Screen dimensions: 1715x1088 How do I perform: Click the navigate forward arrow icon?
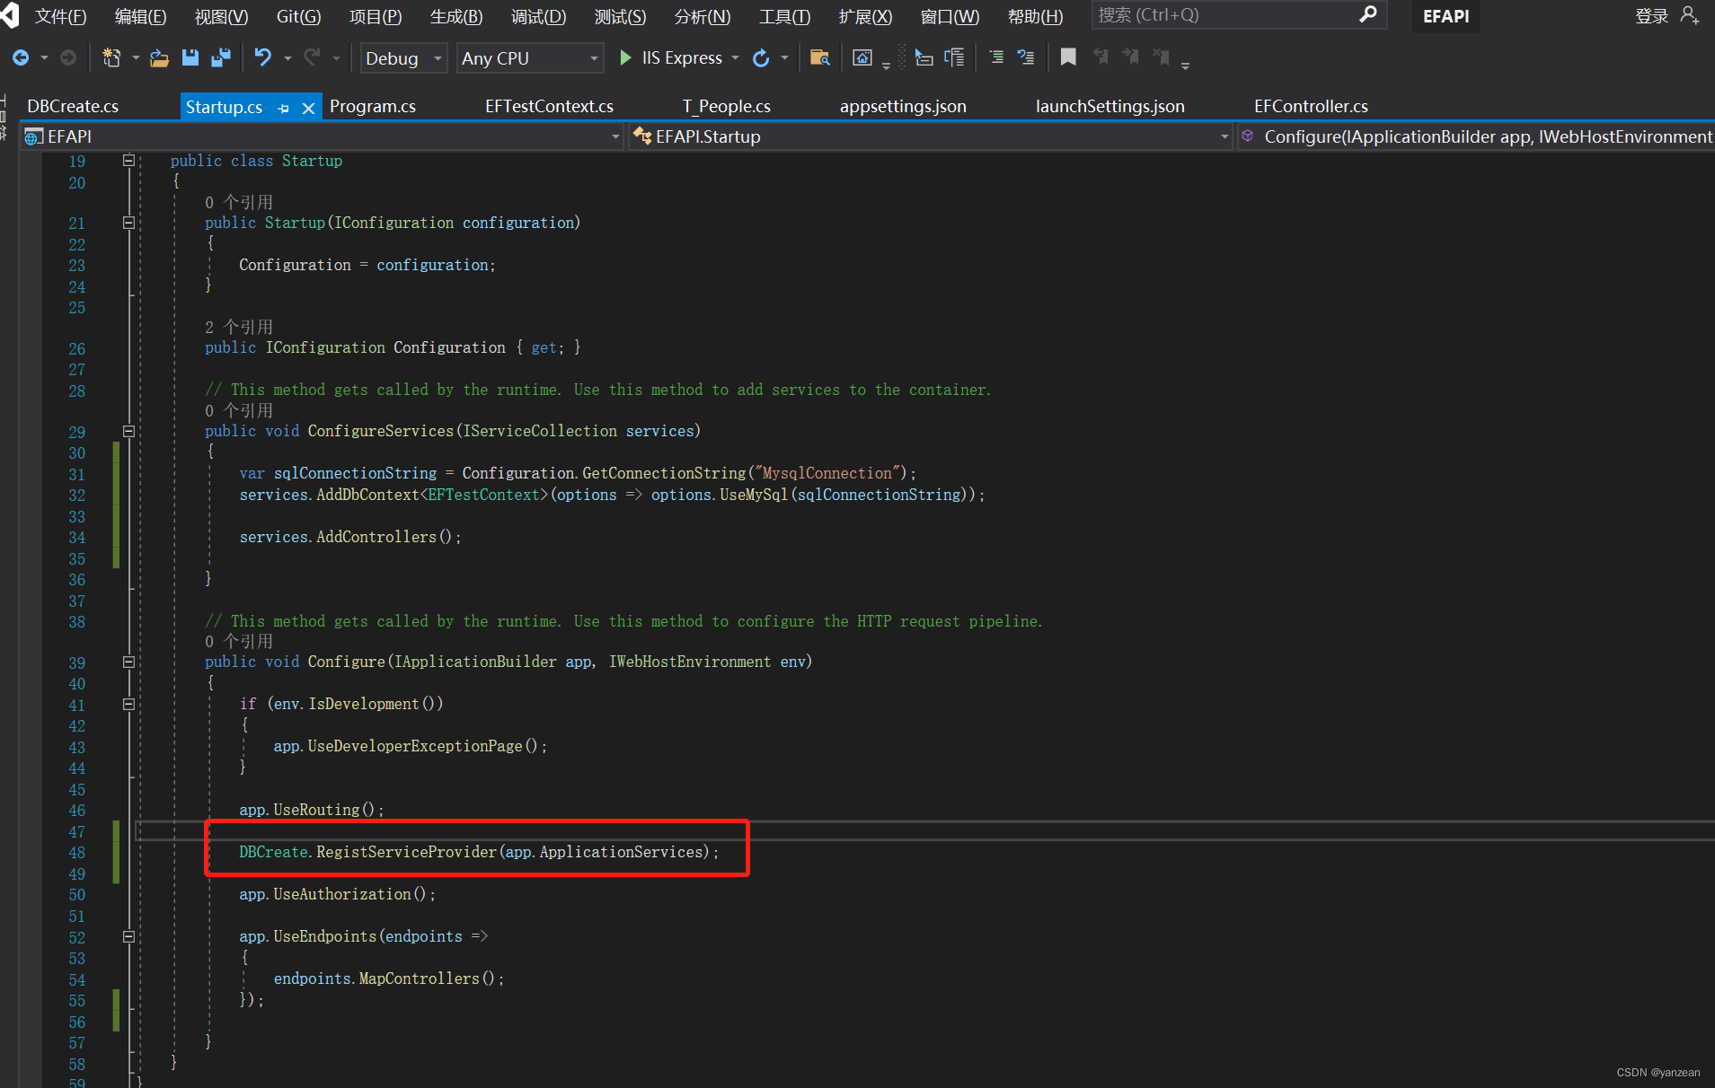click(x=68, y=58)
